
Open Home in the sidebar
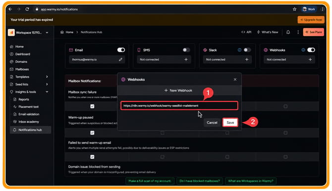[19, 47]
